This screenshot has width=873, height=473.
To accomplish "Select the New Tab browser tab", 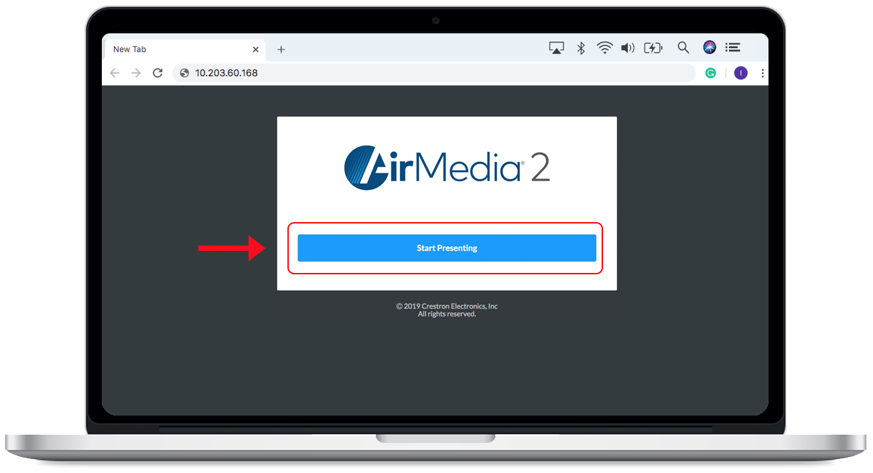I will coord(184,50).
